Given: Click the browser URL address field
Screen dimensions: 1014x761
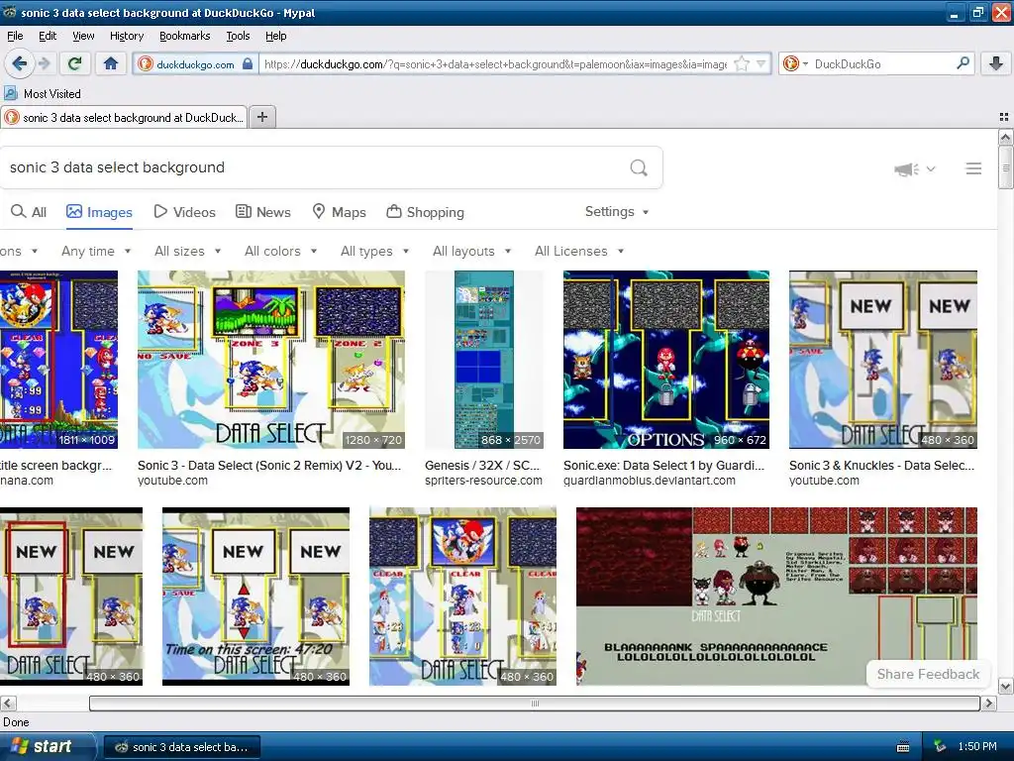Looking at the screenshot, I should 495,63.
